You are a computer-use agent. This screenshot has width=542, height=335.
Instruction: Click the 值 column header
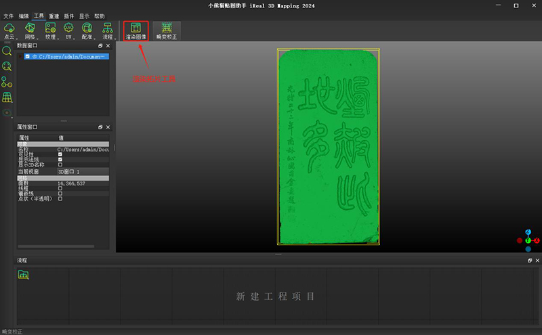click(x=61, y=138)
